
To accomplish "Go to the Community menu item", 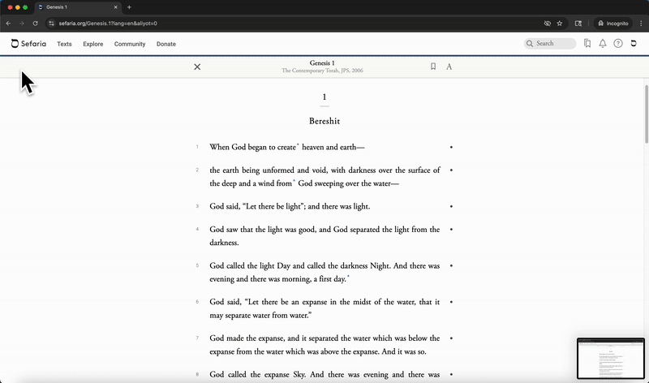I will point(130,44).
